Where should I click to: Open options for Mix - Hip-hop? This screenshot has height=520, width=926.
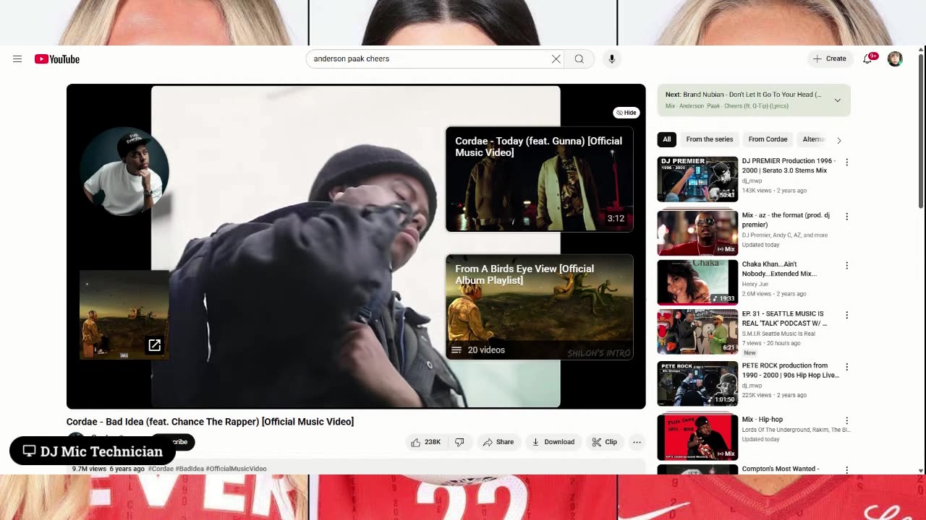[x=846, y=420]
